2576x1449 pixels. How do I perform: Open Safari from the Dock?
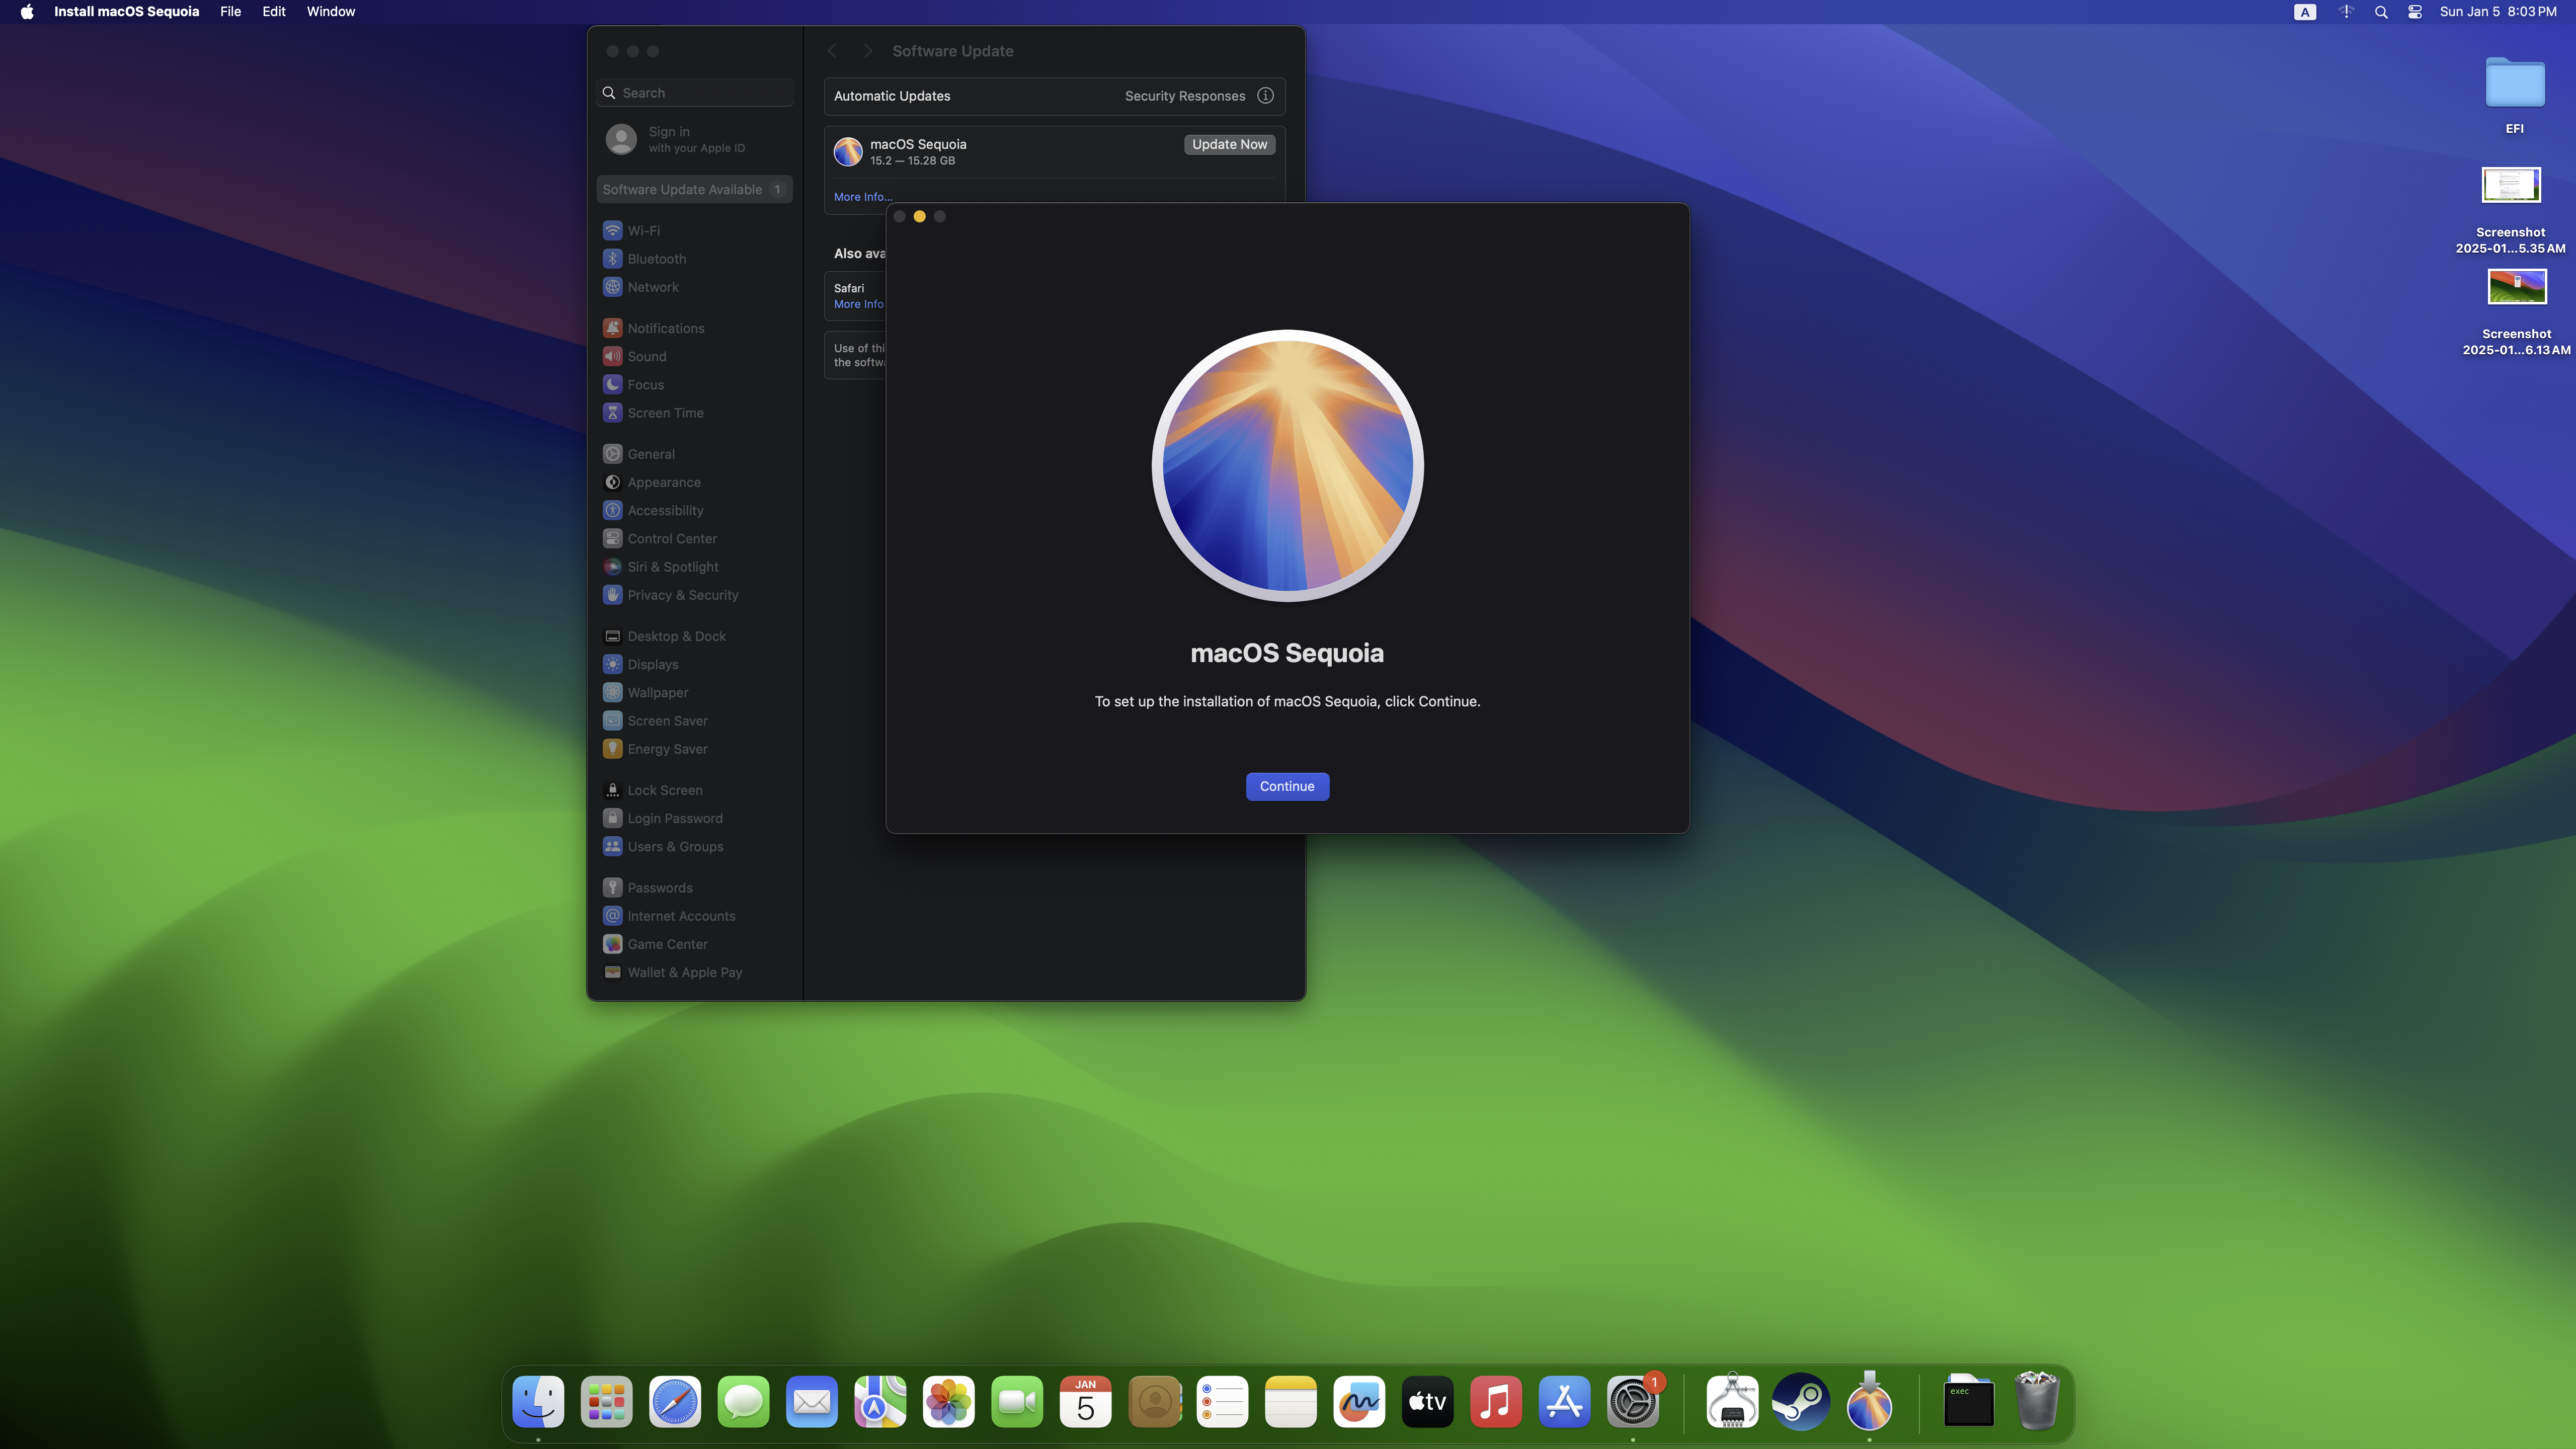675,1402
